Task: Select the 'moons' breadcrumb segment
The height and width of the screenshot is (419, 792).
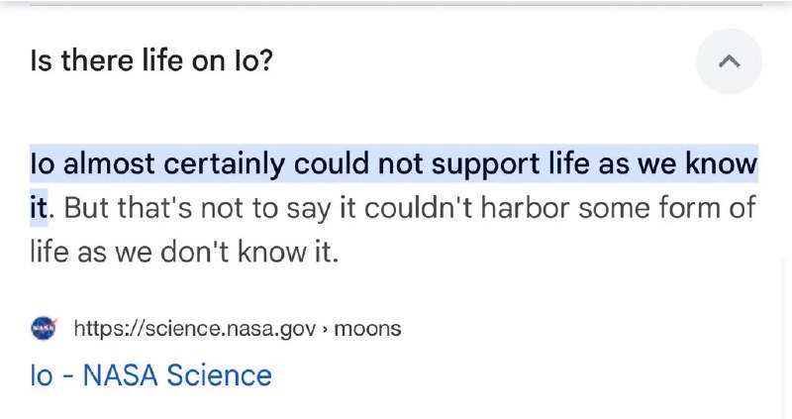Action: 367,329
